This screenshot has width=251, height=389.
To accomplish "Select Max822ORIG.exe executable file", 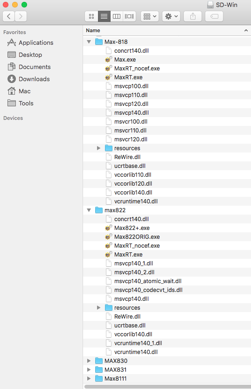I will pos(137,236).
